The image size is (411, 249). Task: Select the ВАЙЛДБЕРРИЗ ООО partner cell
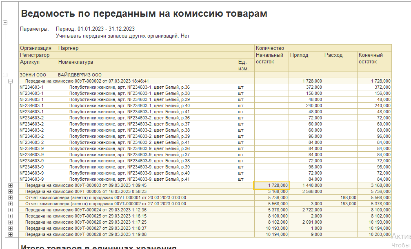click(80, 75)
